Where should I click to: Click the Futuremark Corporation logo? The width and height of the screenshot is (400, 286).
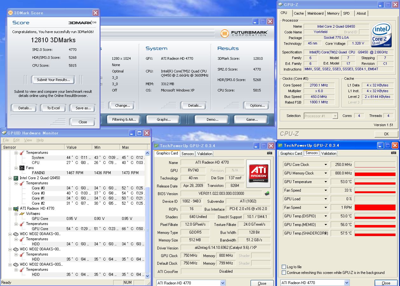coord(244,33)
